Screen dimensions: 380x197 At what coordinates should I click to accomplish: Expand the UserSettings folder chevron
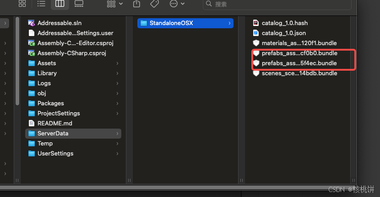[117, 154]
